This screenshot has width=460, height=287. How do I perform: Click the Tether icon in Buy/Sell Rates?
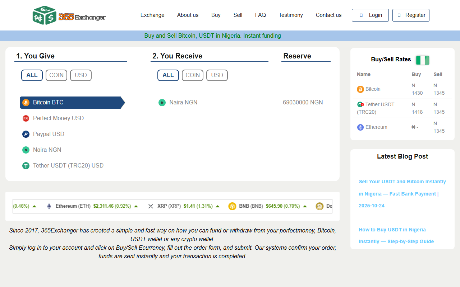tap(360, 105)
